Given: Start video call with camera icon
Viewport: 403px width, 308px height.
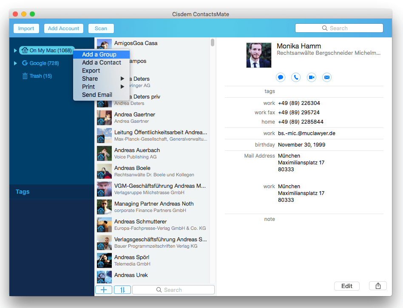Looking at the screenshot, I should pyautogui.click(x=311, y=77).
